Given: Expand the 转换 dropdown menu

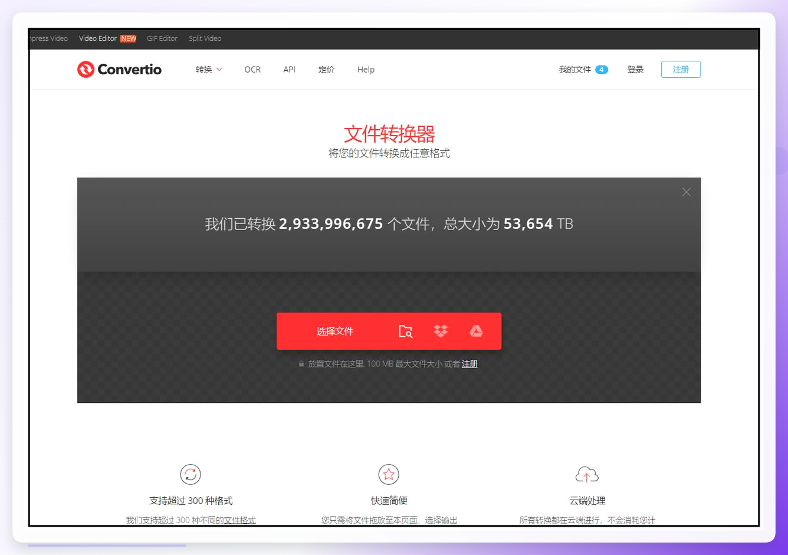Looking at the screenshot, I should pos(209,70).
